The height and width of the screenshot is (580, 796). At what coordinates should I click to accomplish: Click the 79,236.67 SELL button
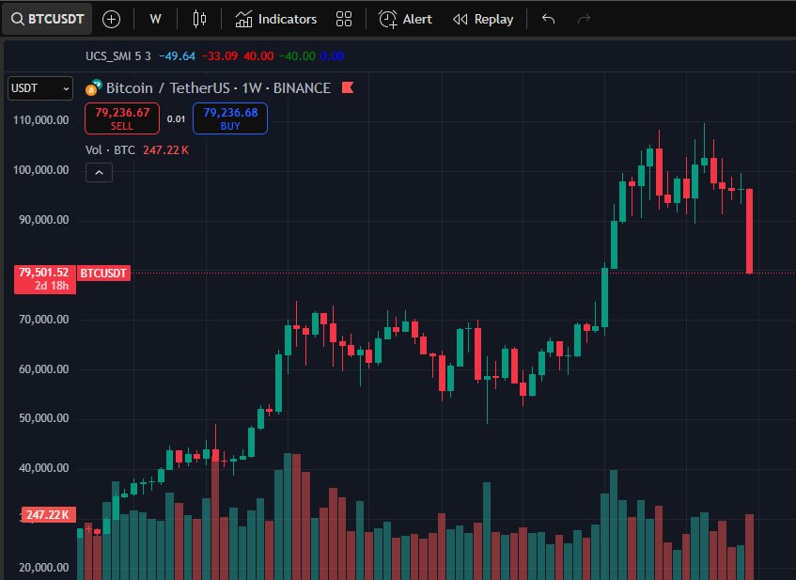click(122, 118)
